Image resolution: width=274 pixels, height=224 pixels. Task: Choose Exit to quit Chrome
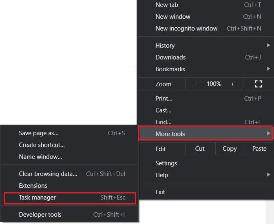205,192
